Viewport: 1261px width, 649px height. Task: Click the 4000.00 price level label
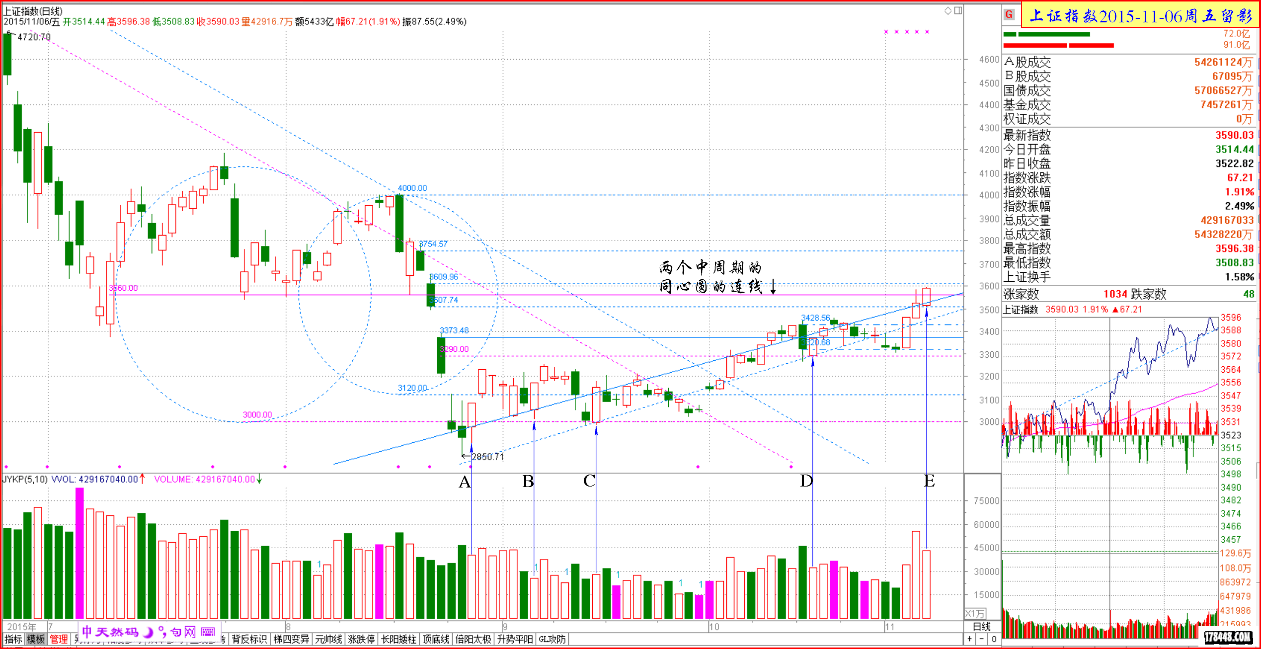(412, 188)
